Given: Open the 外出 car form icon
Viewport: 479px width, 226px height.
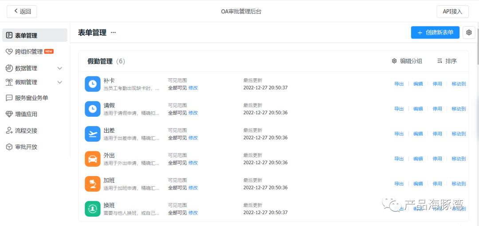Looking at the screenshot, I should 93,159.
